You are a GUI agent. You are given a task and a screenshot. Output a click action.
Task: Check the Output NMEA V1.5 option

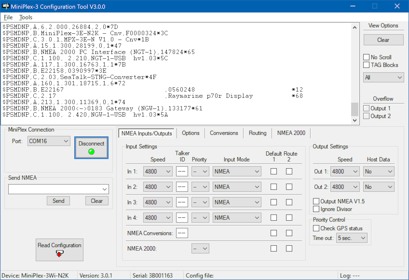tap(316, 201)
